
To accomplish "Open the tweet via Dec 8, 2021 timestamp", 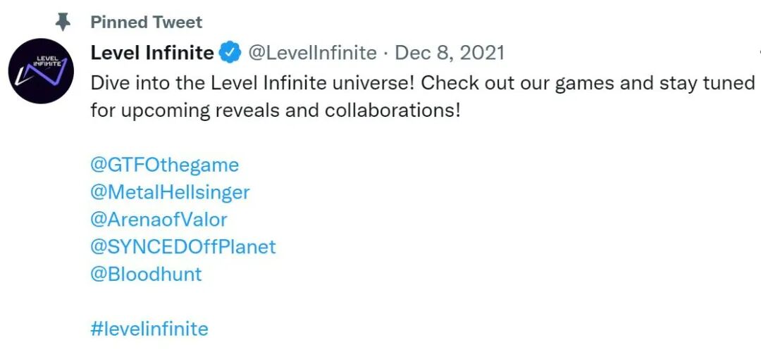I will [450, 53].
